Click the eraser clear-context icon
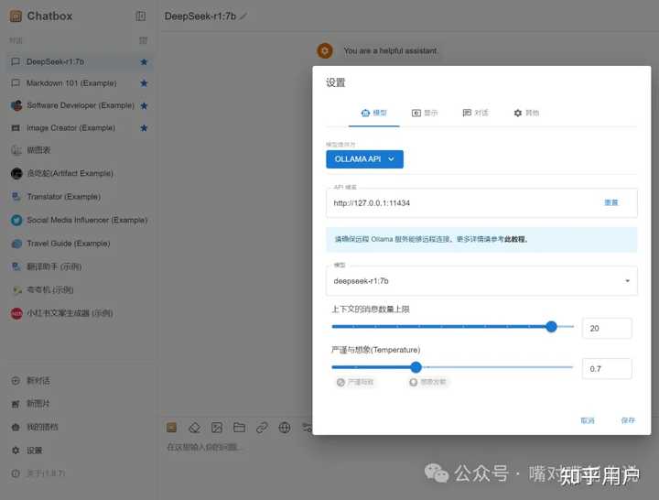The height and width of the screenshot is (500, 659). click(x=194, y=428)
